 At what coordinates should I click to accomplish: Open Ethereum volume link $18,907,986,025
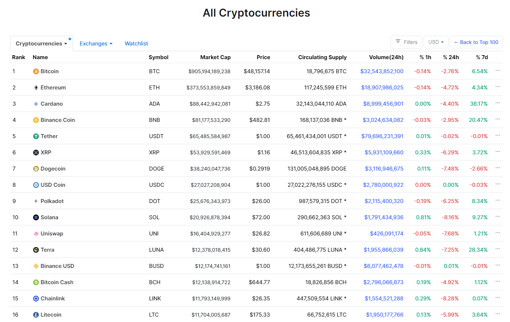click(x=382, y=88)
